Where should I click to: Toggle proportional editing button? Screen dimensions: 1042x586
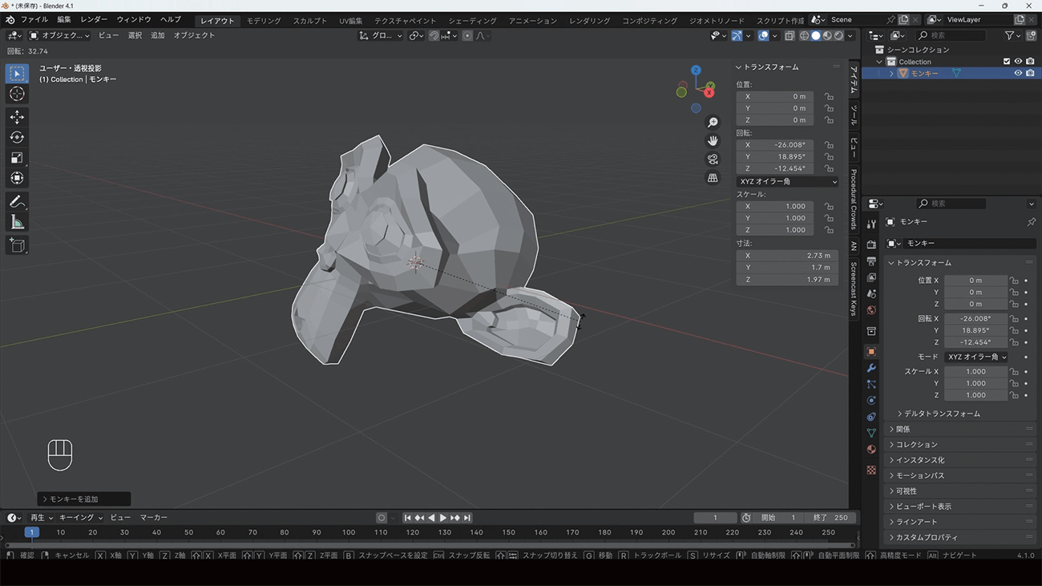pyautogui.click(x=467, y=36)
